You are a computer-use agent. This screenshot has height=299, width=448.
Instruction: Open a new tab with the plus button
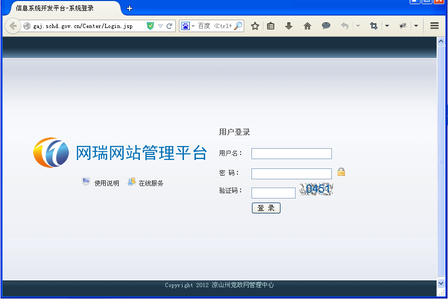(x=130, y=9)
